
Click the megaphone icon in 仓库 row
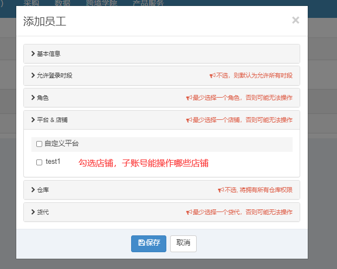point(221,190)
